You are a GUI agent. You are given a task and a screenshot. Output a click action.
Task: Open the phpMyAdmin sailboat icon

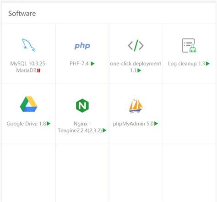coord(136,105)
